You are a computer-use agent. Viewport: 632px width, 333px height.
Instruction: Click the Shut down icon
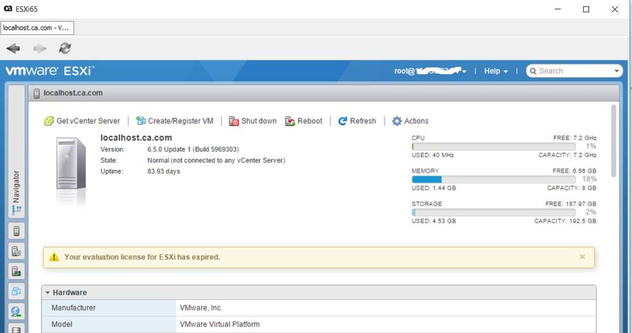pyautogui.click(x=234, y=121)
